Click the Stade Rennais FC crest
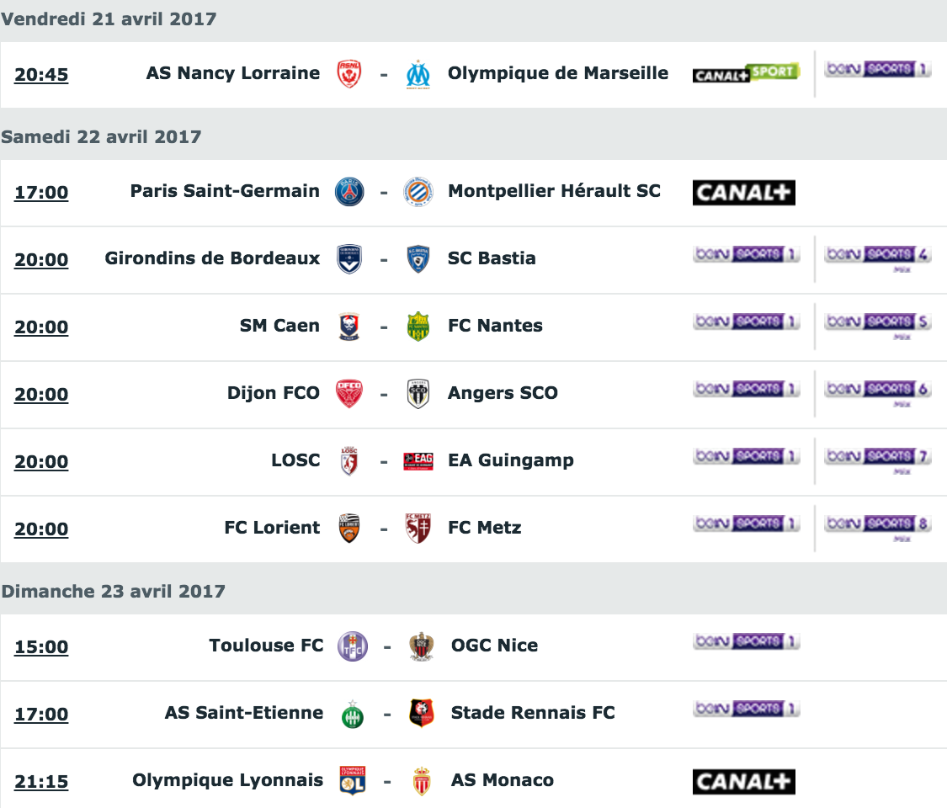The width and height of the screenshot is (947, 808). point(421,714)
